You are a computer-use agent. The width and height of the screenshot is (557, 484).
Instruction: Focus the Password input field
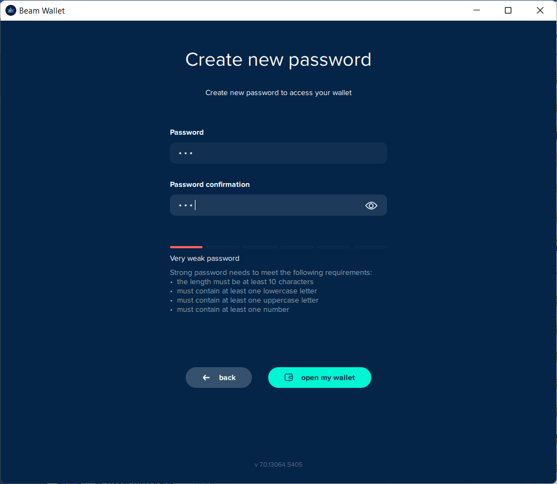pos(278,153)
